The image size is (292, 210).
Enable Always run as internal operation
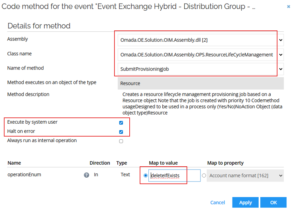(x=121, y=141)
